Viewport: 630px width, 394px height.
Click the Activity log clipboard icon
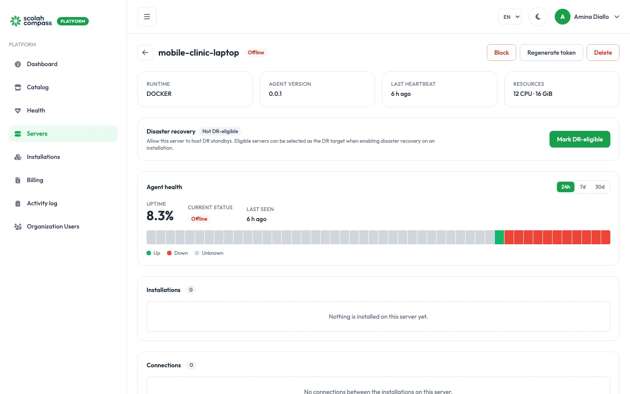coord(18,203)
